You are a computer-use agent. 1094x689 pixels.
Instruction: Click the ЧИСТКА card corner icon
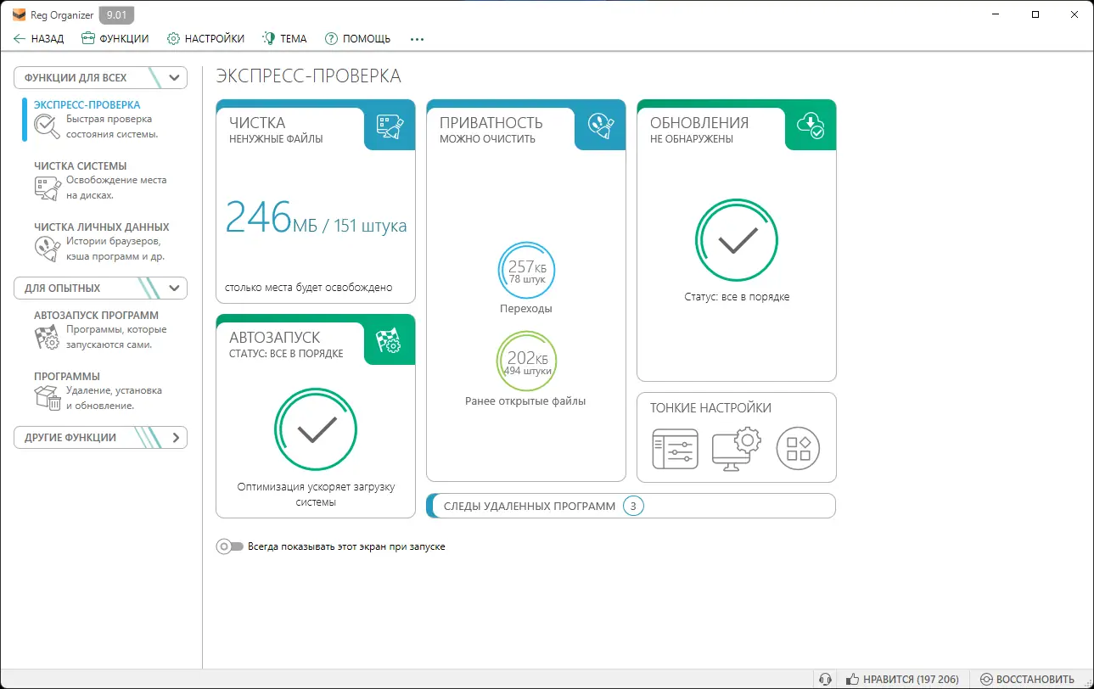390,126
